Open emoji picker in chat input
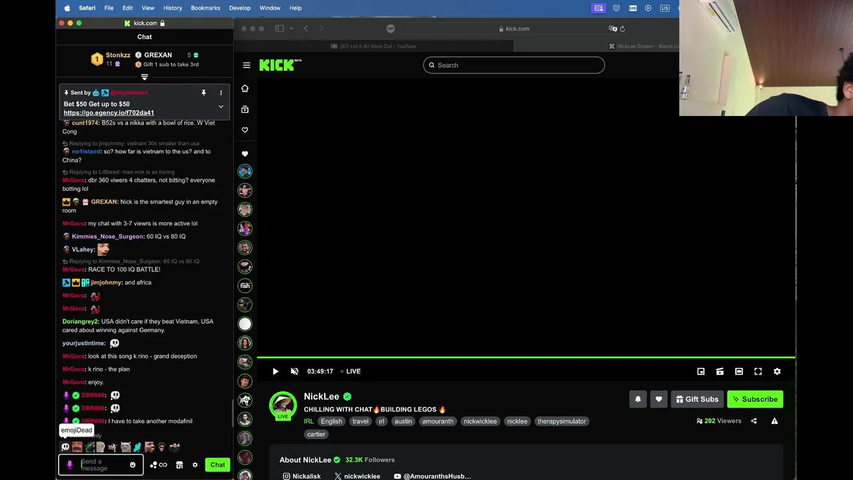This screenshot has height=480, width=853. pos(133,465)
